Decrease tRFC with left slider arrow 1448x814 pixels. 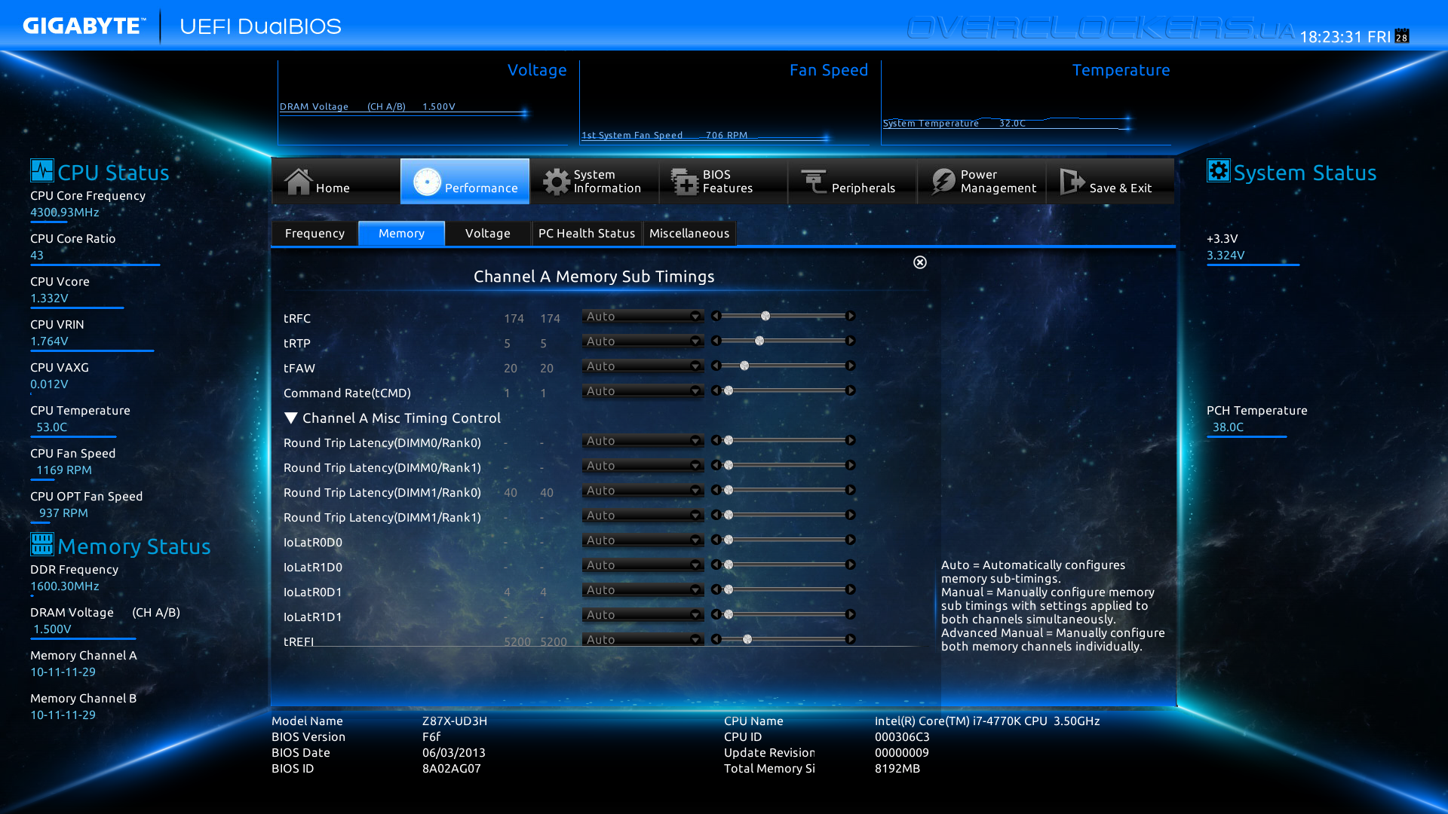(716, 316)
